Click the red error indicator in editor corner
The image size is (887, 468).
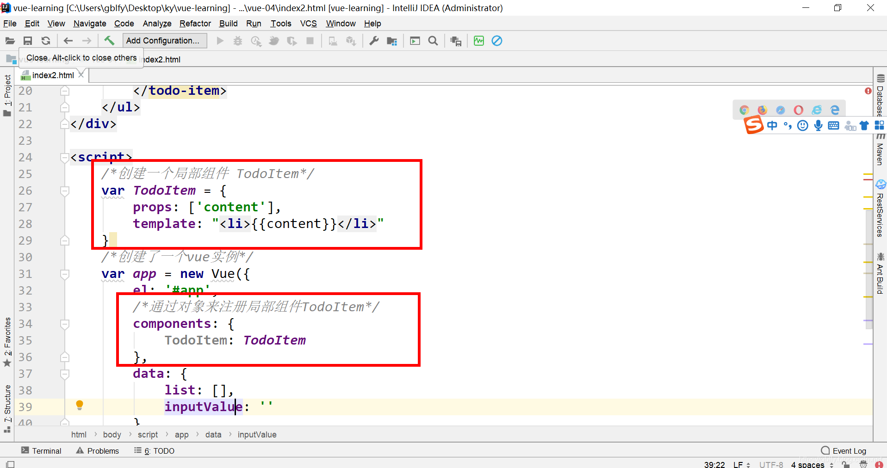pyautogui.click(x=868, y=91)
